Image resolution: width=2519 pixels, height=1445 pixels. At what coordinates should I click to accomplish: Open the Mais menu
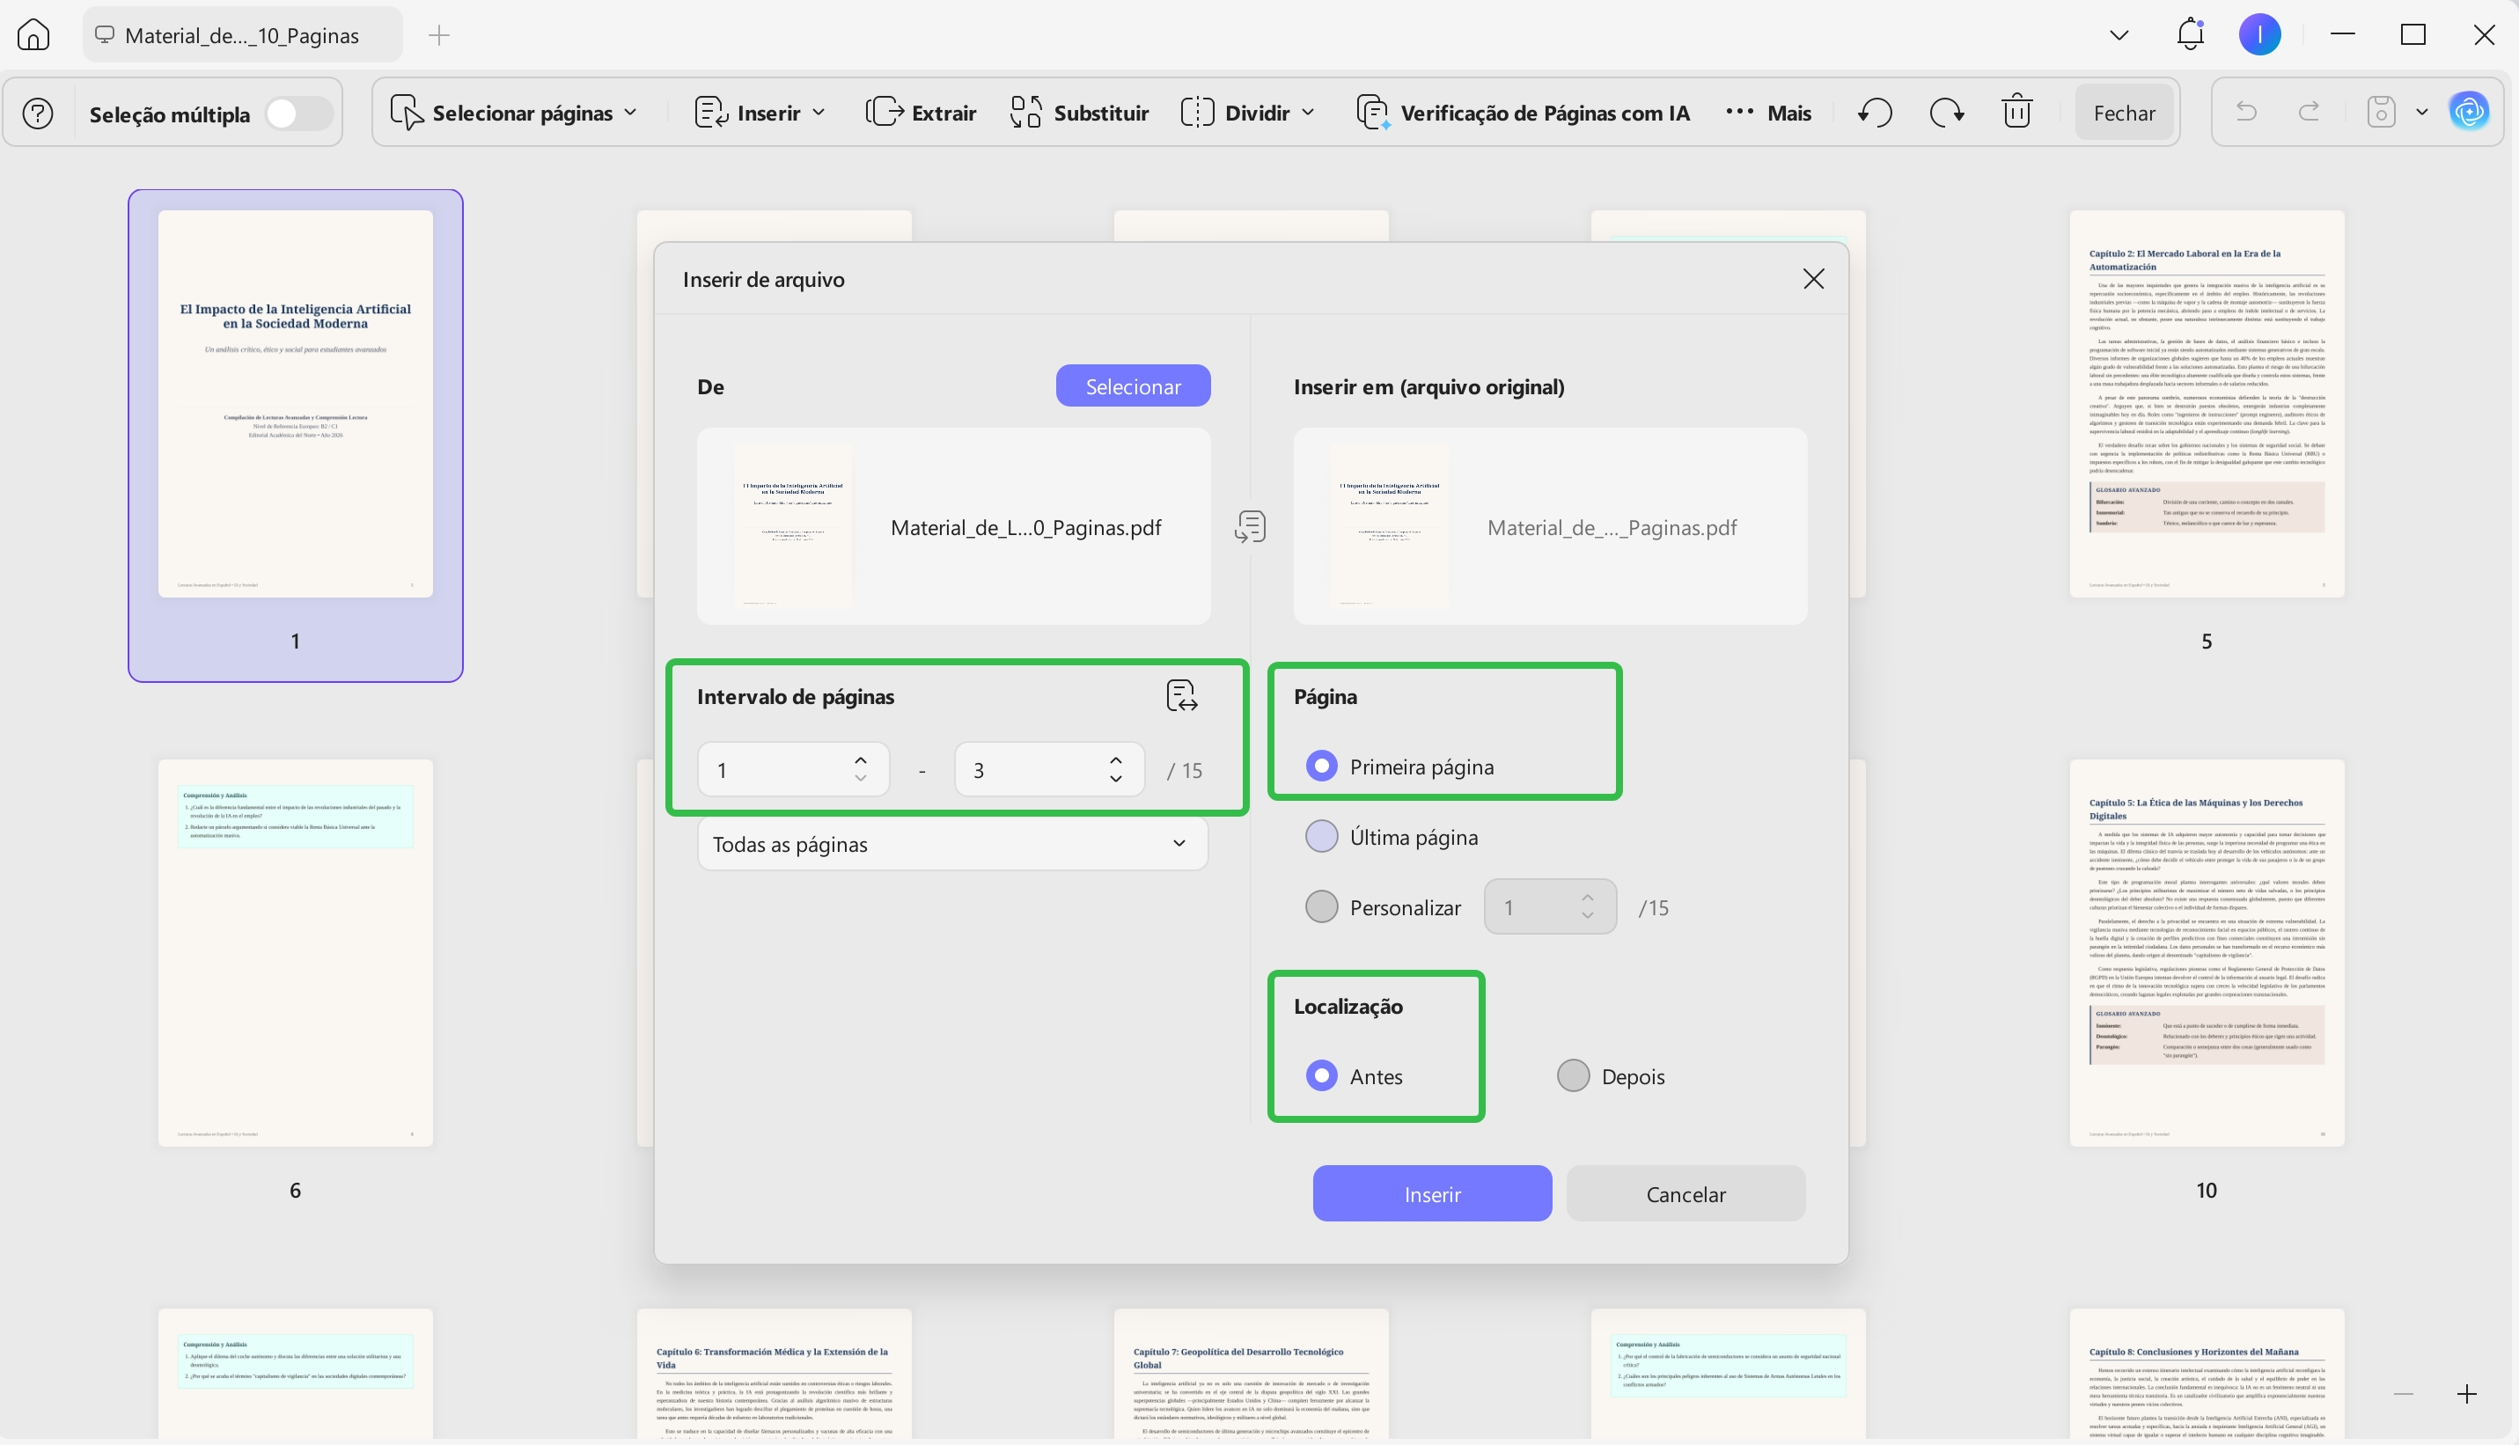click(x=1768, y=112)
